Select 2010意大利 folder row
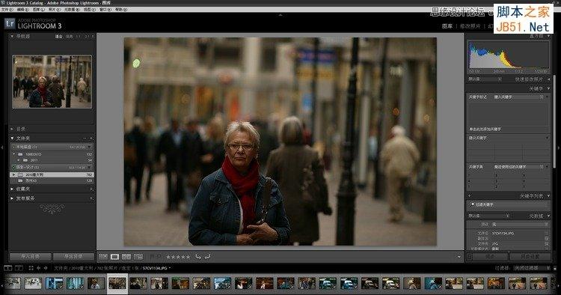Screen dimensions: 561x295 [x=52, y=174]
